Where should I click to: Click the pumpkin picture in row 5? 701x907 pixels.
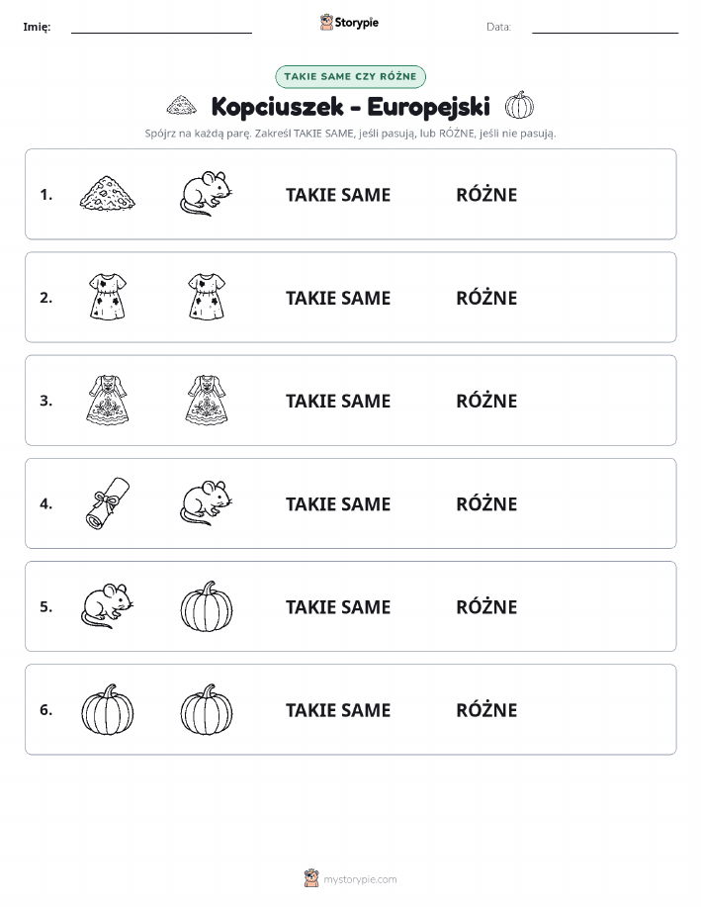click(x=207, y=606)
